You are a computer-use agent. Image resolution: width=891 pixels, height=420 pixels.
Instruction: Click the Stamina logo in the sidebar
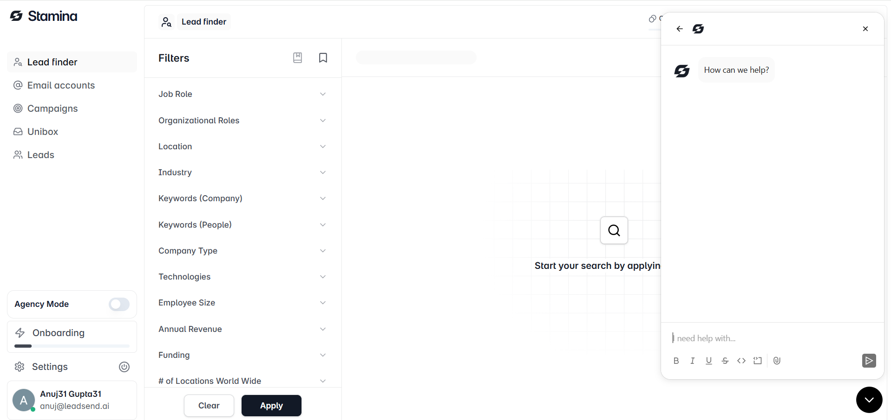pyautogui.click(x=44, y=16)
